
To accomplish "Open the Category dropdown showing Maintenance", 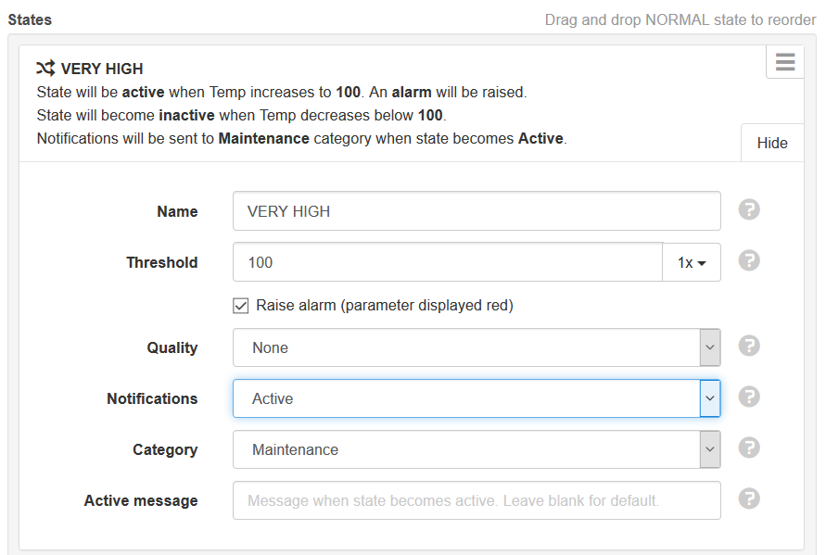I will (x=477, y=449).
